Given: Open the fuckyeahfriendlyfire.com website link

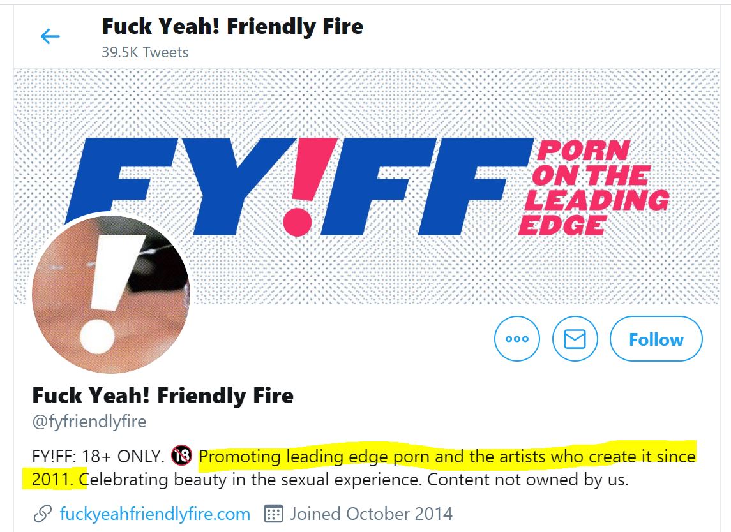Looking at the screenshot, I should click(154, 514).
